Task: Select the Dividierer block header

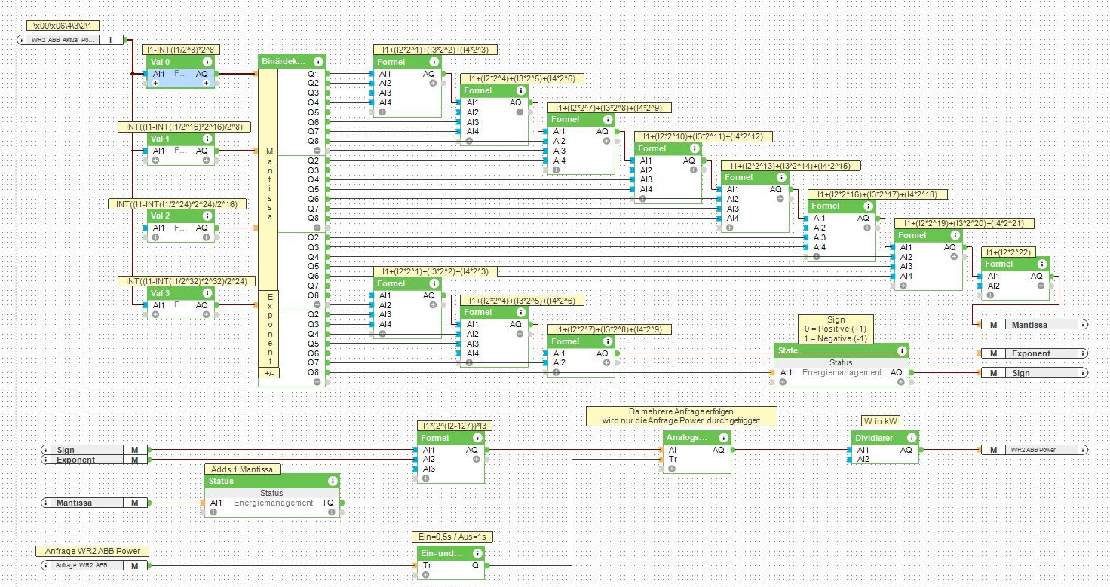Action: click(x=885, y=438)
